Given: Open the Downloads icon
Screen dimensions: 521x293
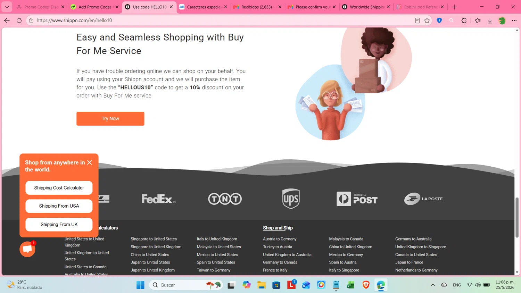Looking at the screenshot, I should pyautogui.click(x=490, y=20).
